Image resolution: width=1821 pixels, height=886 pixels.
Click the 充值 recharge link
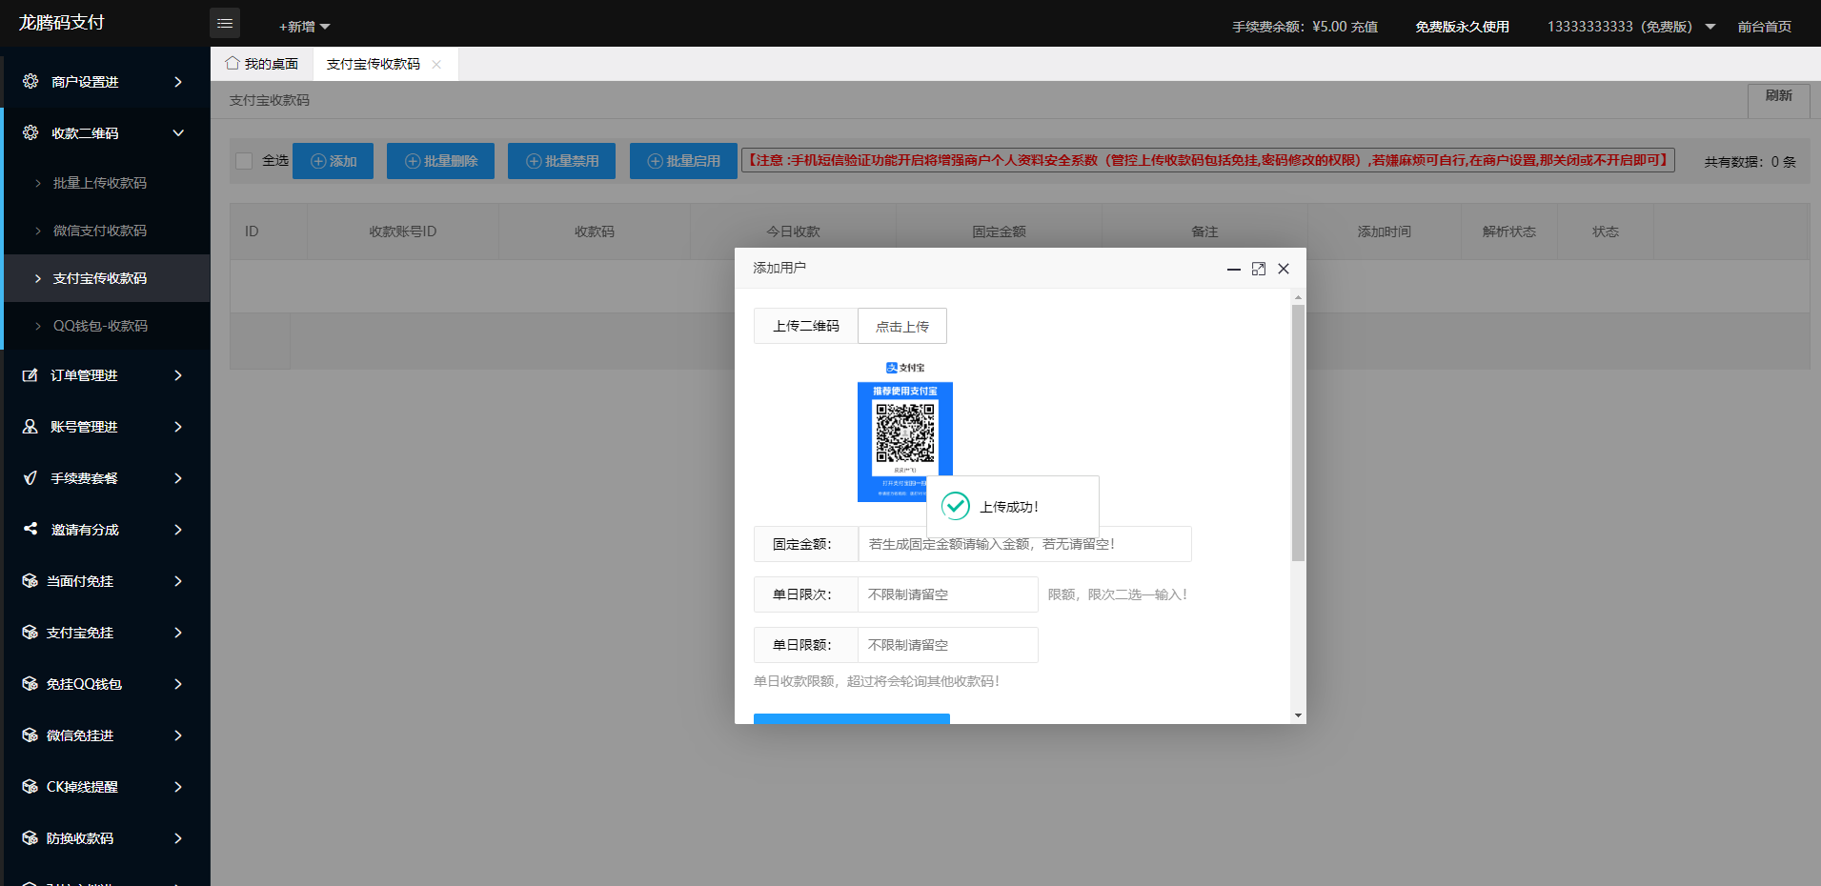tap(1366, 27)
